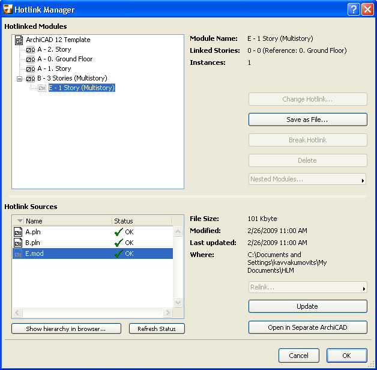Select E - 1 Story (Multistory) nested module
The width and height of the screenshot is (377, 370).
pyautogui.click(x=82, y=88)
